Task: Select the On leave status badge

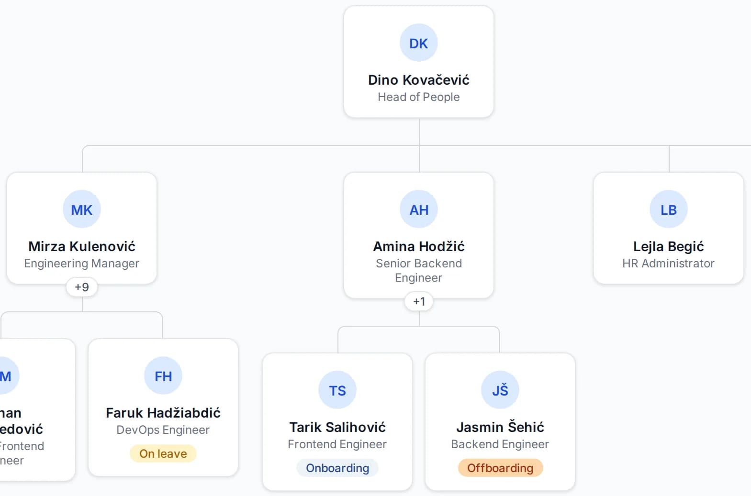Action: click(163, 453)
